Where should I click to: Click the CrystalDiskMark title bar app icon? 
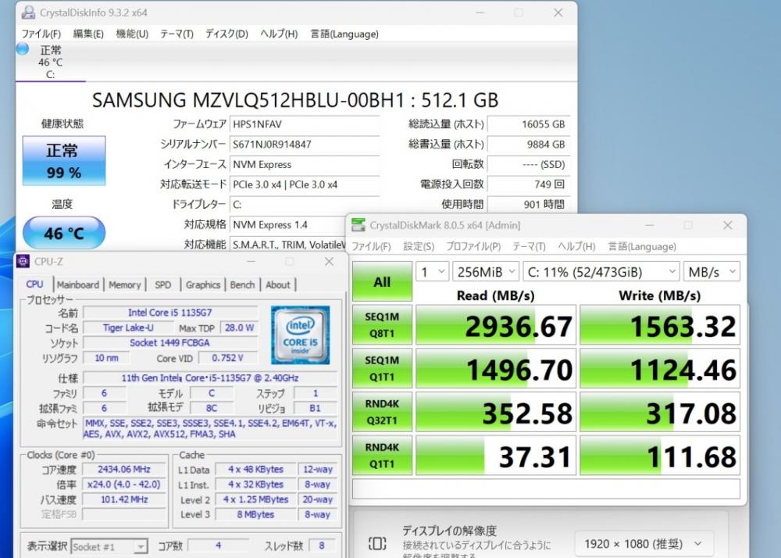(x=358, y=225)
